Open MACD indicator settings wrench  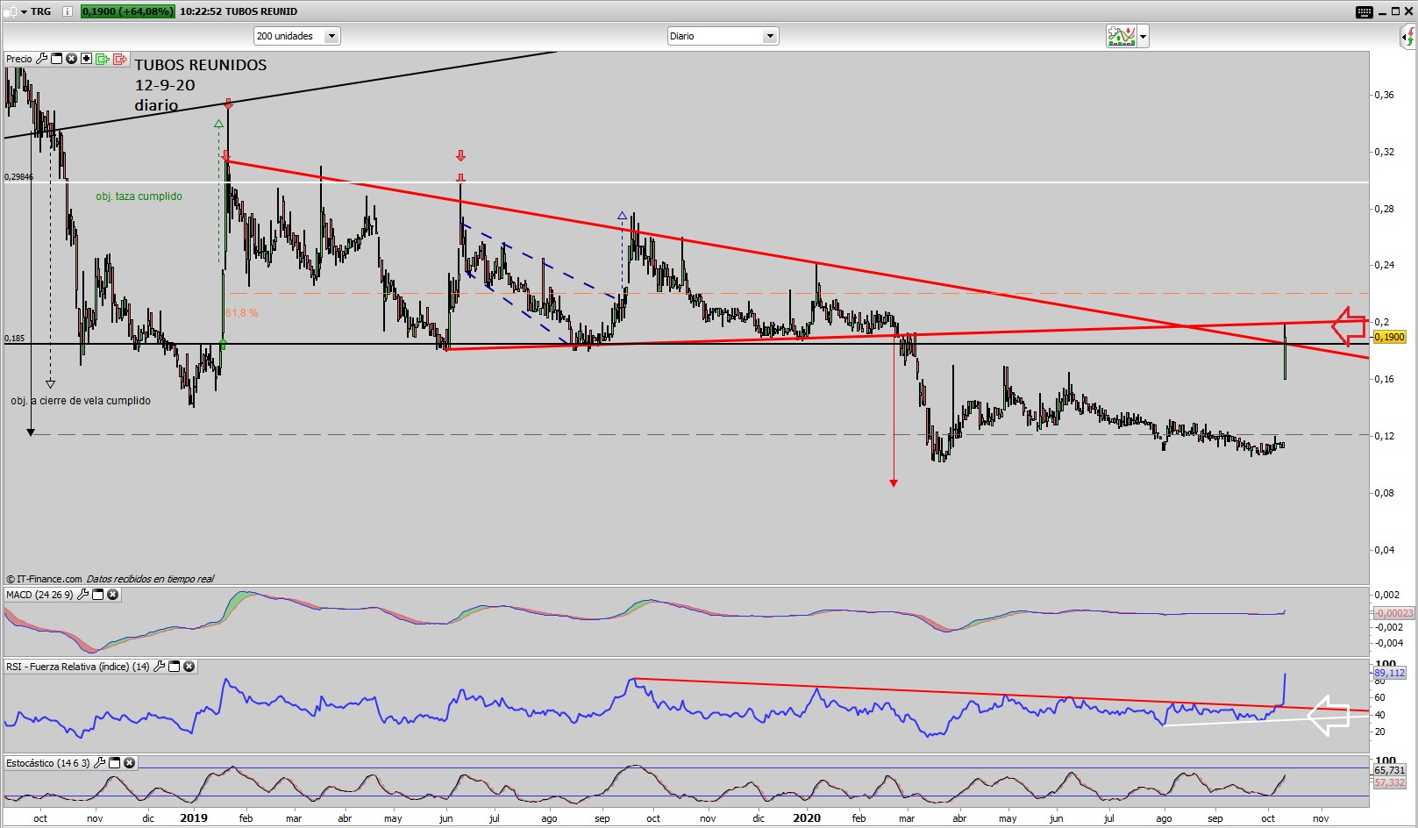click(x=83, y=595)
